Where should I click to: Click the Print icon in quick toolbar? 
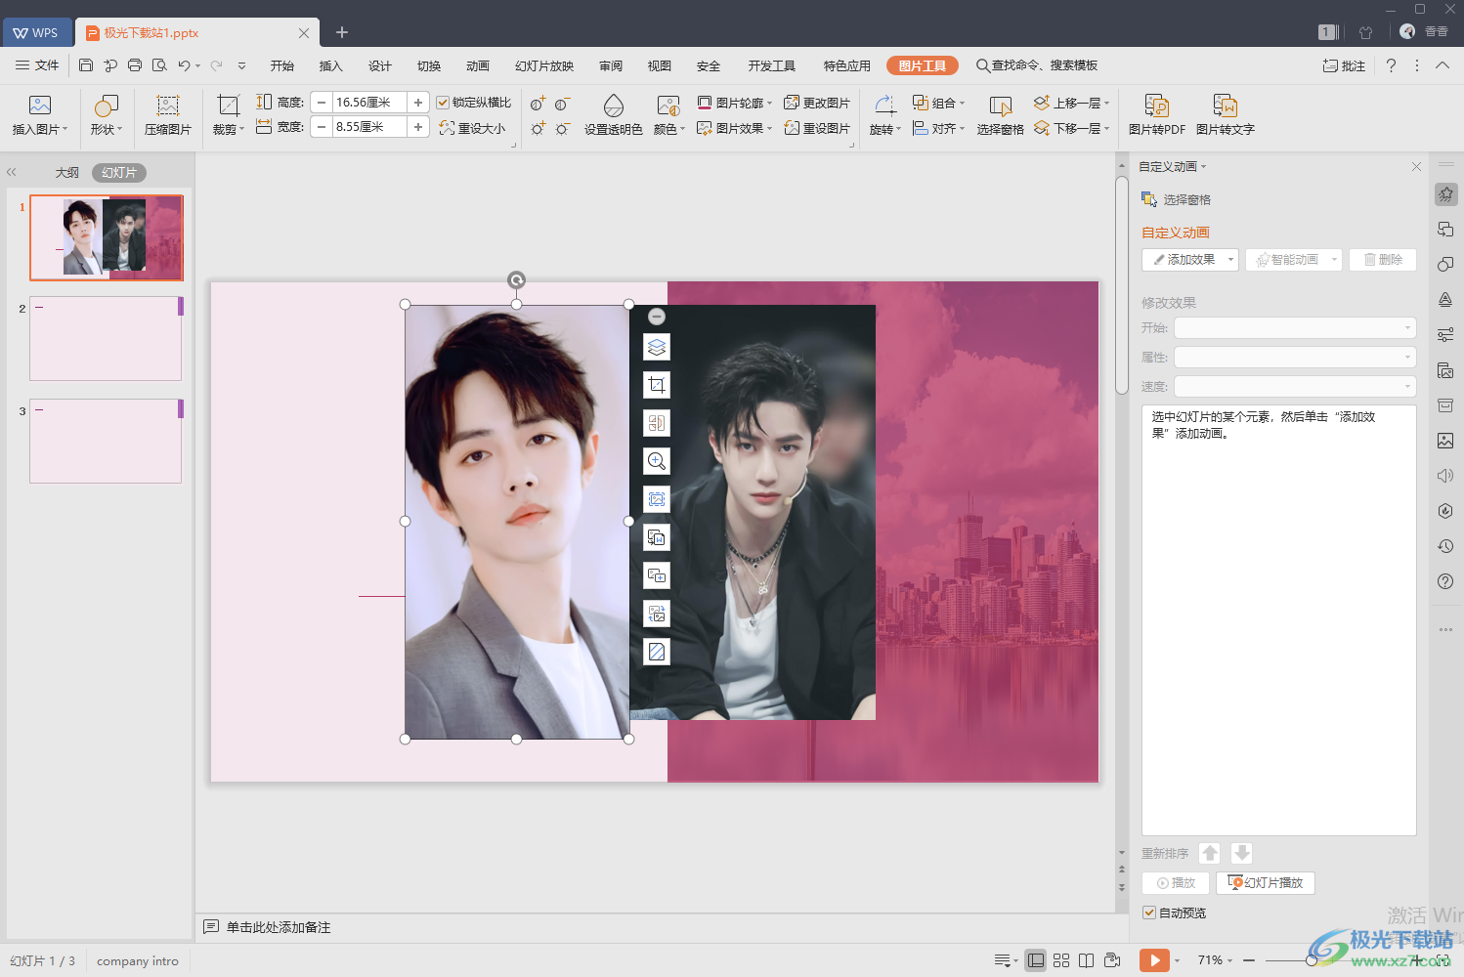(x=135, y=65)
